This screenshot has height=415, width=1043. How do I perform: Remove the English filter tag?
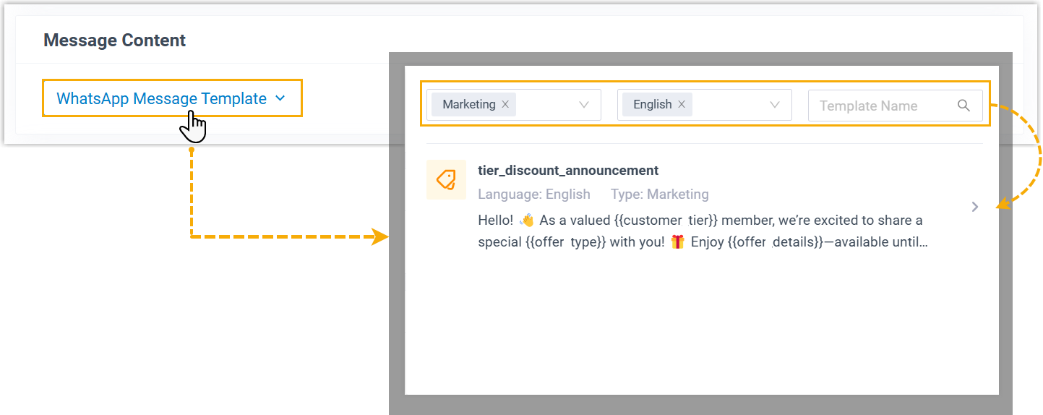(x=681, y=104)
